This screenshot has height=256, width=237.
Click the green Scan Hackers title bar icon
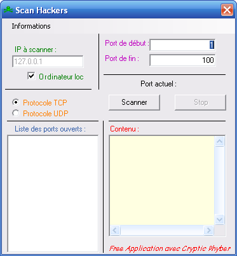coord(8,10)
